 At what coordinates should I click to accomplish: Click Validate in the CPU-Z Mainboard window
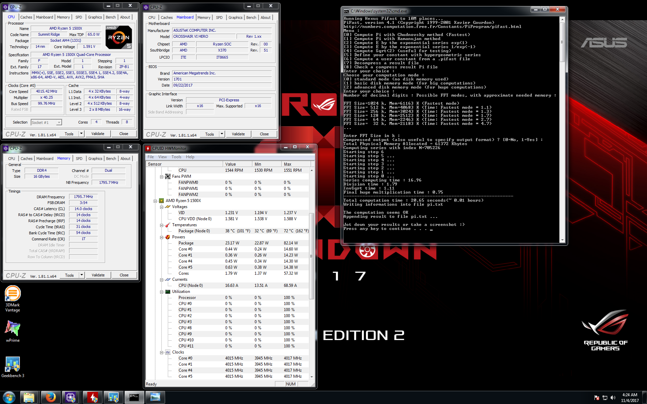(238, 134)
